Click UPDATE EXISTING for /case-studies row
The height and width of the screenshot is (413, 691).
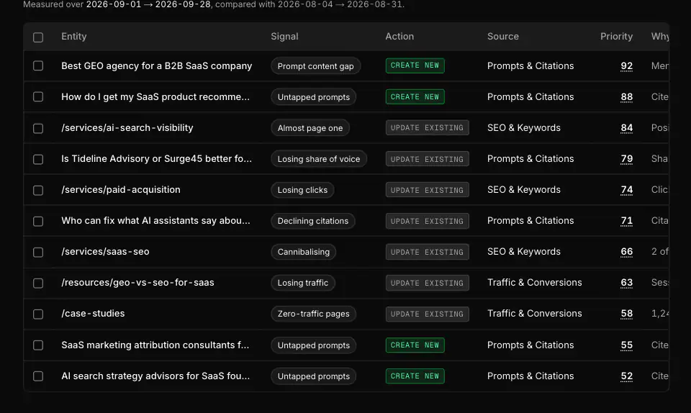427,314
